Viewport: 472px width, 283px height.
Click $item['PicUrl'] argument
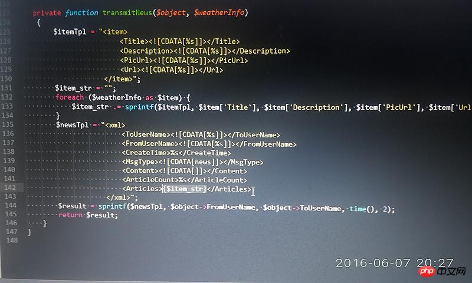(x=389, y=107)
